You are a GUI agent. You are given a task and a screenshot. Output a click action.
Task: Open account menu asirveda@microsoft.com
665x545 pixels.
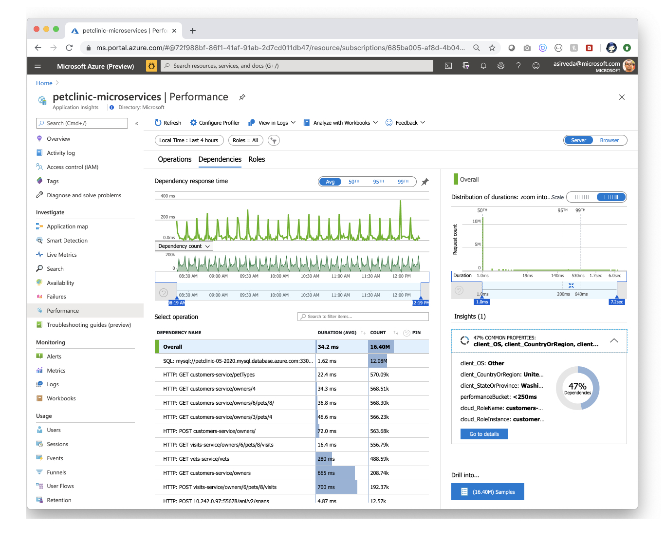coord(594,66)
